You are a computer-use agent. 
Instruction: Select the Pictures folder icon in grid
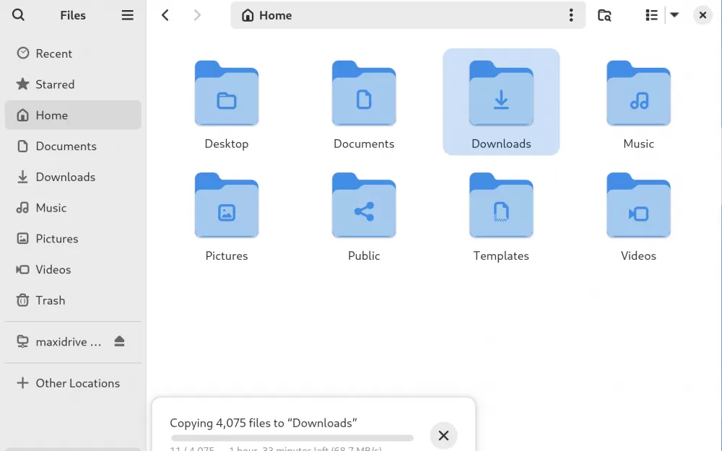tap(227, 205)
